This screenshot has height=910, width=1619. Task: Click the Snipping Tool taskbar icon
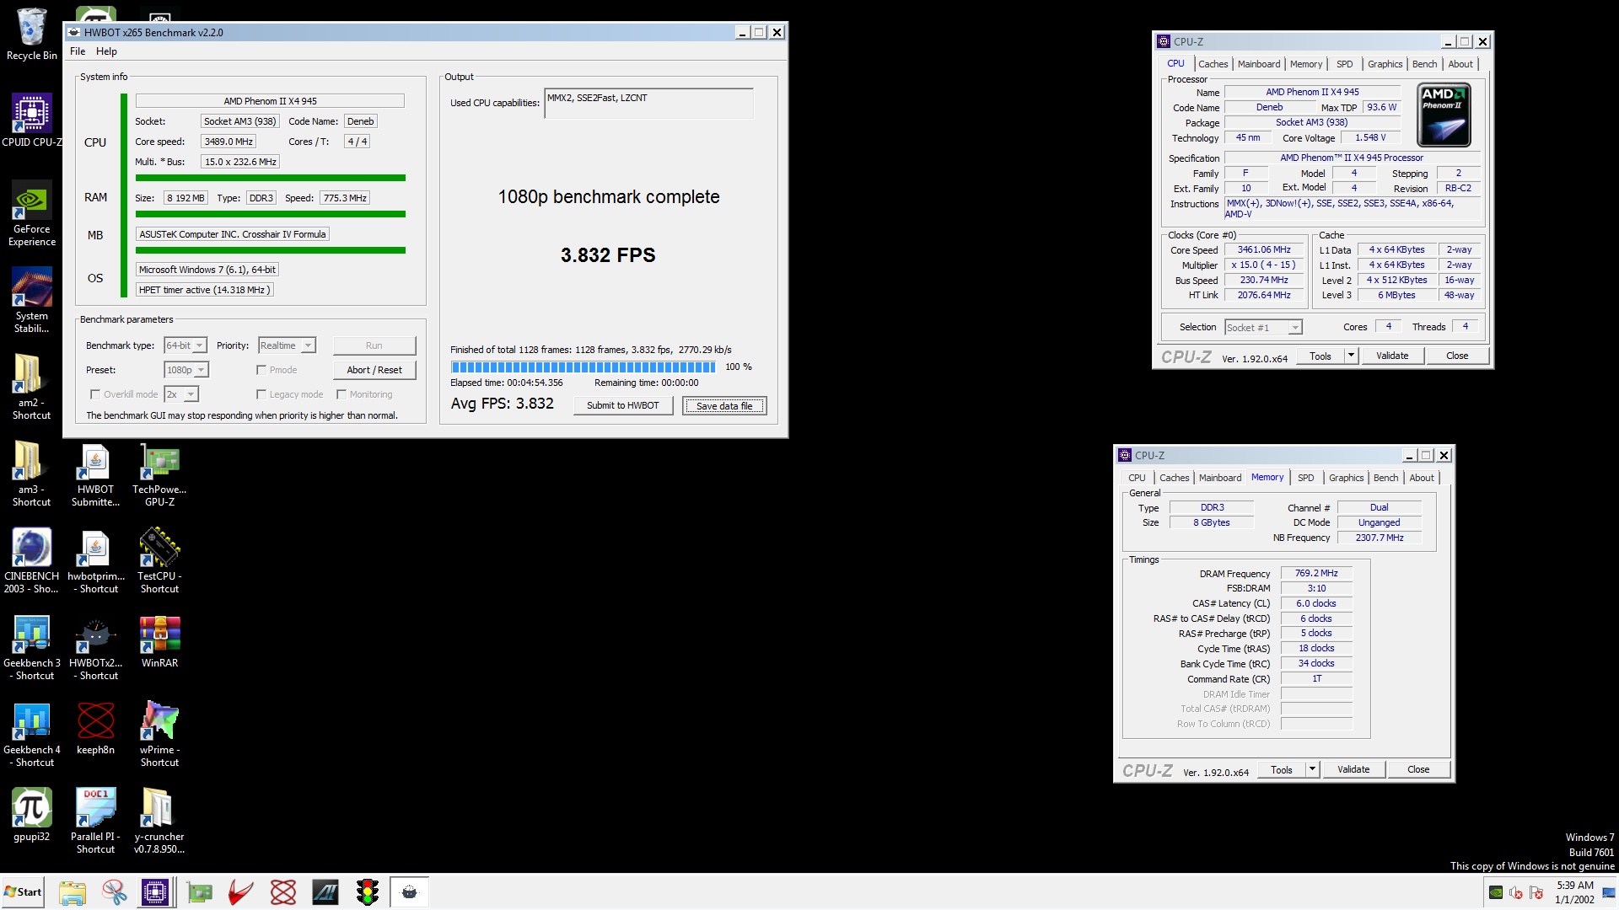tap(114, 892)
